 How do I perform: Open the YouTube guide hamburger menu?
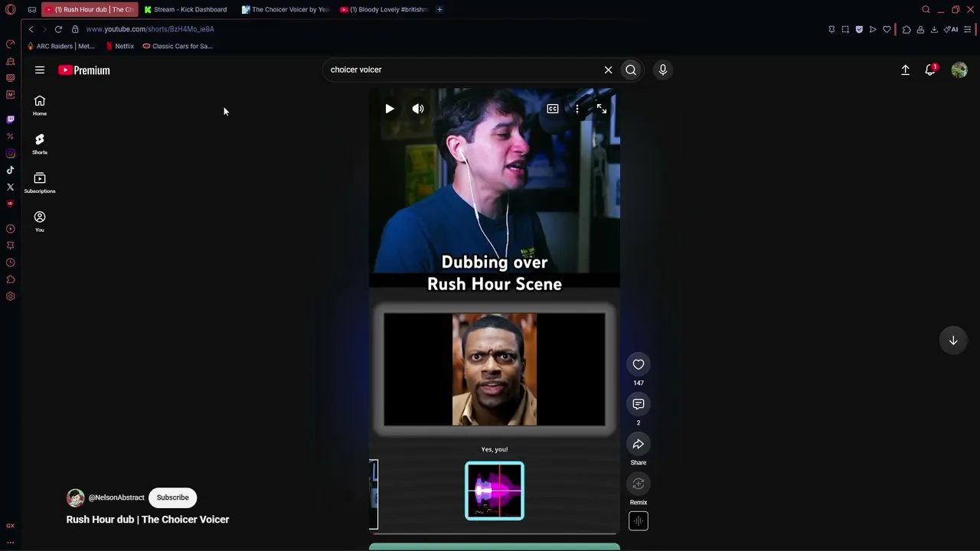pos(40,70)
